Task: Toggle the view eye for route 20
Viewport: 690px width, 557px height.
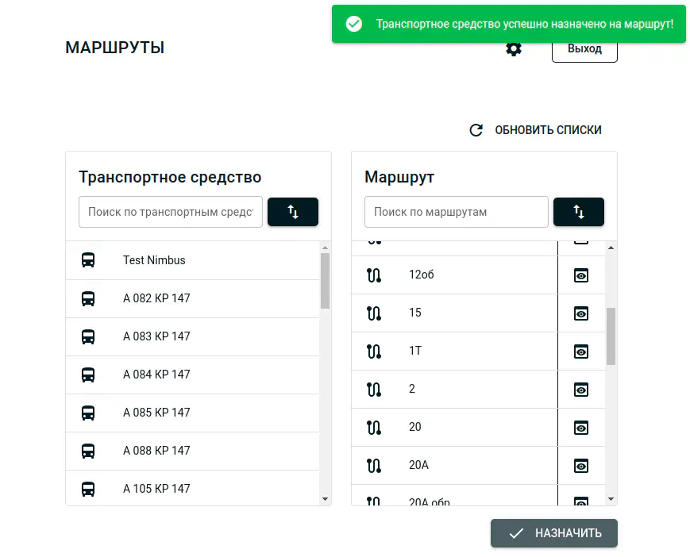Action: (581, 428)
